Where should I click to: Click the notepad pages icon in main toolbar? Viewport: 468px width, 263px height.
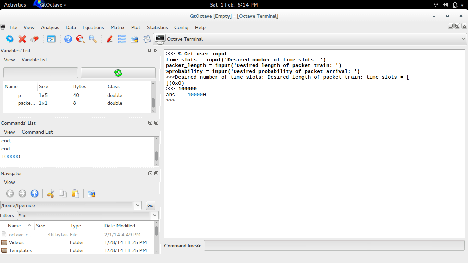pyautogui.click(x=147, y=39)
